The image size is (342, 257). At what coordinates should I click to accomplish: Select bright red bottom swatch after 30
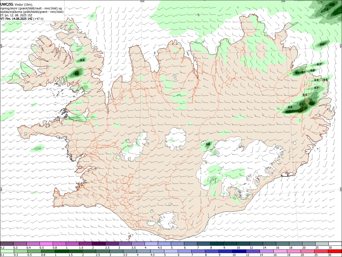tap(335, 251)
